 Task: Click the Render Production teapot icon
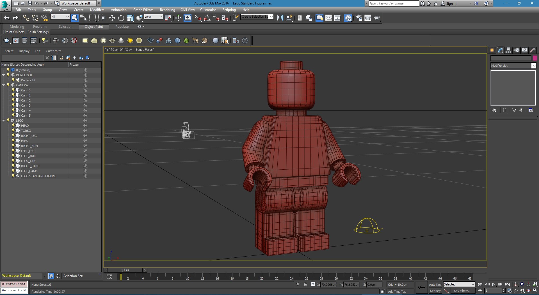point(377,18)
